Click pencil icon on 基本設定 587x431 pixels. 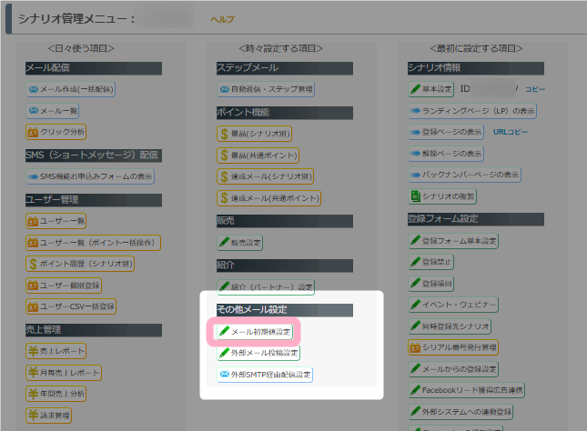(415, 89)
